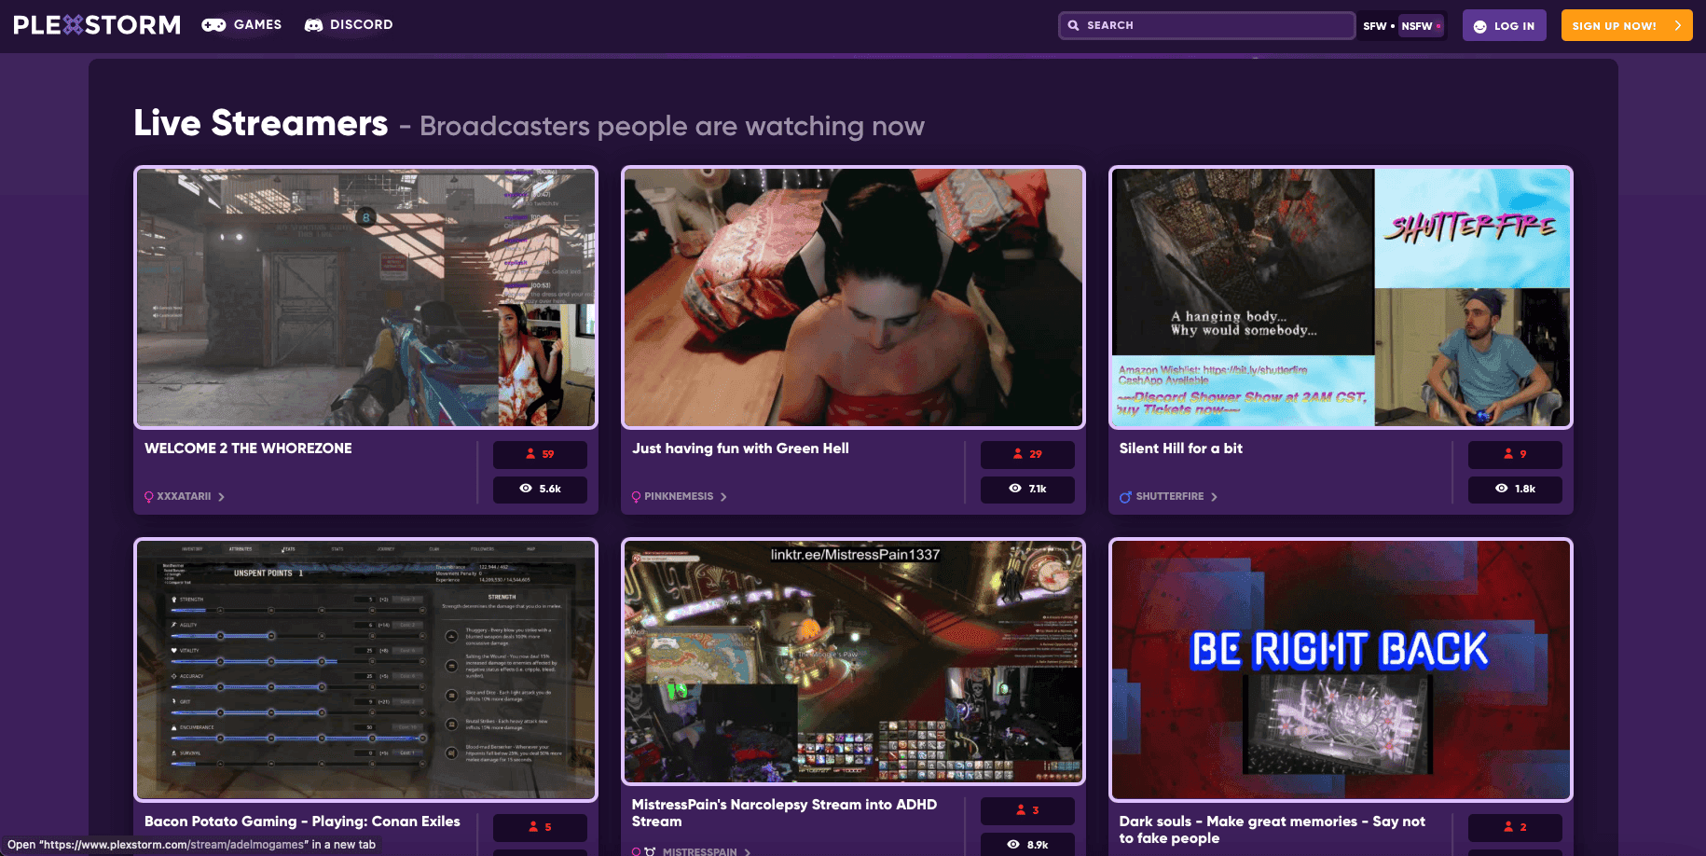This screenshot has width=1706, height=856.
Task: Click the Plexstorm logo
Action: [97, 25]
